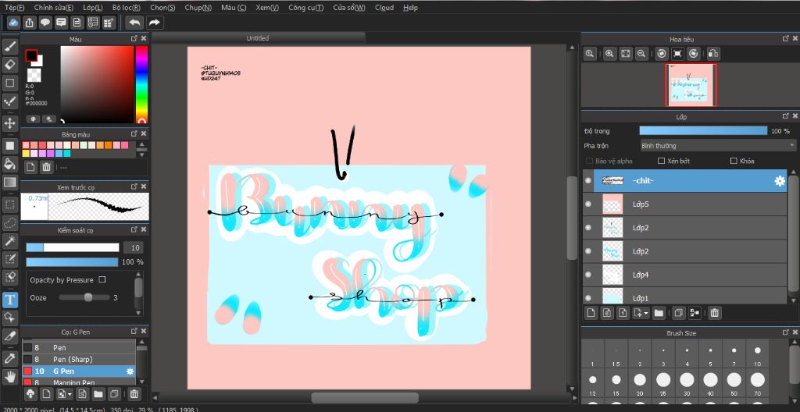Undock the Kiểm soát cọ panel
The width and height of the screenshot is (800, 412).
(134, 230)
